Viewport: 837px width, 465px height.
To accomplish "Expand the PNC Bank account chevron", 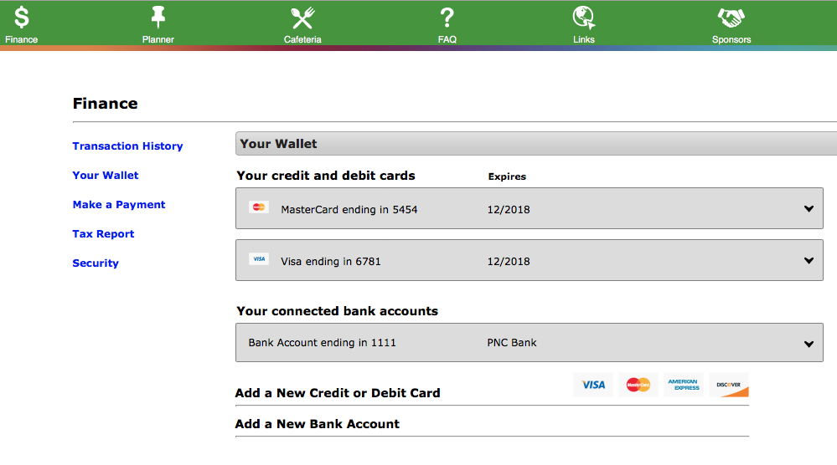I will pyautogui.click(x=809, y=344).
